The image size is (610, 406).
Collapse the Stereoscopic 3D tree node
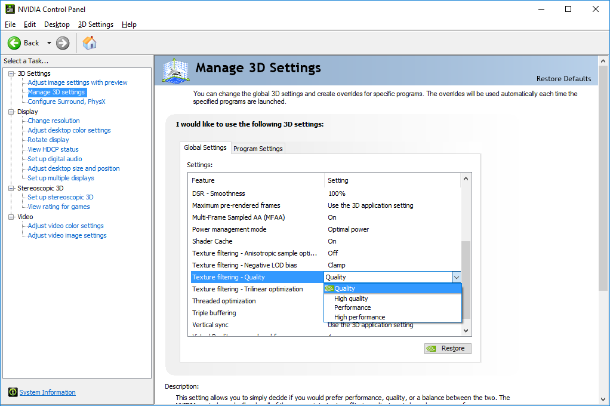click(x=11, y=188)
